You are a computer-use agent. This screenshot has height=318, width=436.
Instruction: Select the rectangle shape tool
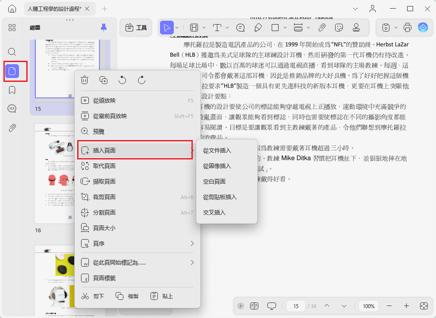(275, 28)
